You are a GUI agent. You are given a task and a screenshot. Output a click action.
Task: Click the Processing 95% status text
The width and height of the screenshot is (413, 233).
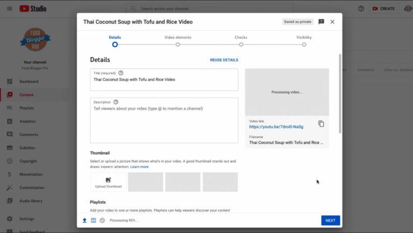[x=124, y=220]
